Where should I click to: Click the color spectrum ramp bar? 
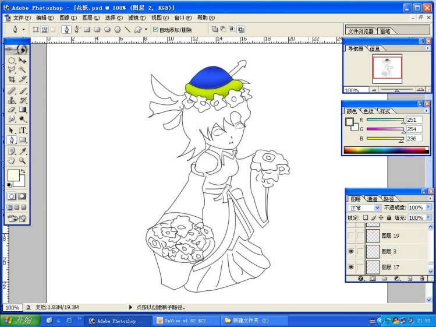pyautogui.click(x=386, y=150)
